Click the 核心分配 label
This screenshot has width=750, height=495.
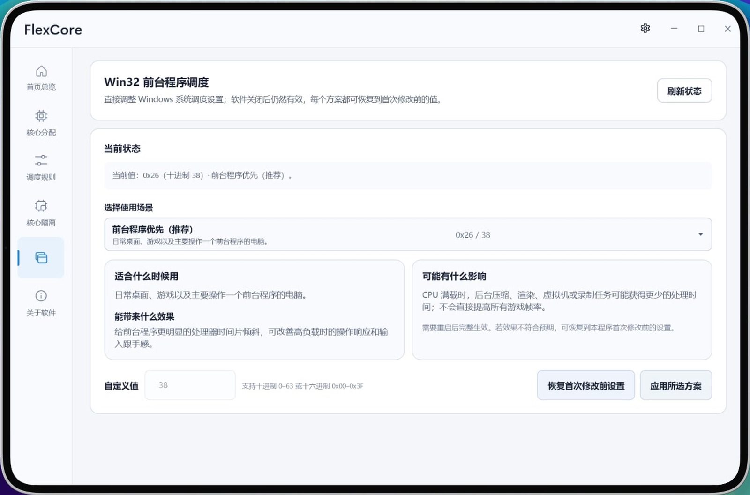pos(41,133)
